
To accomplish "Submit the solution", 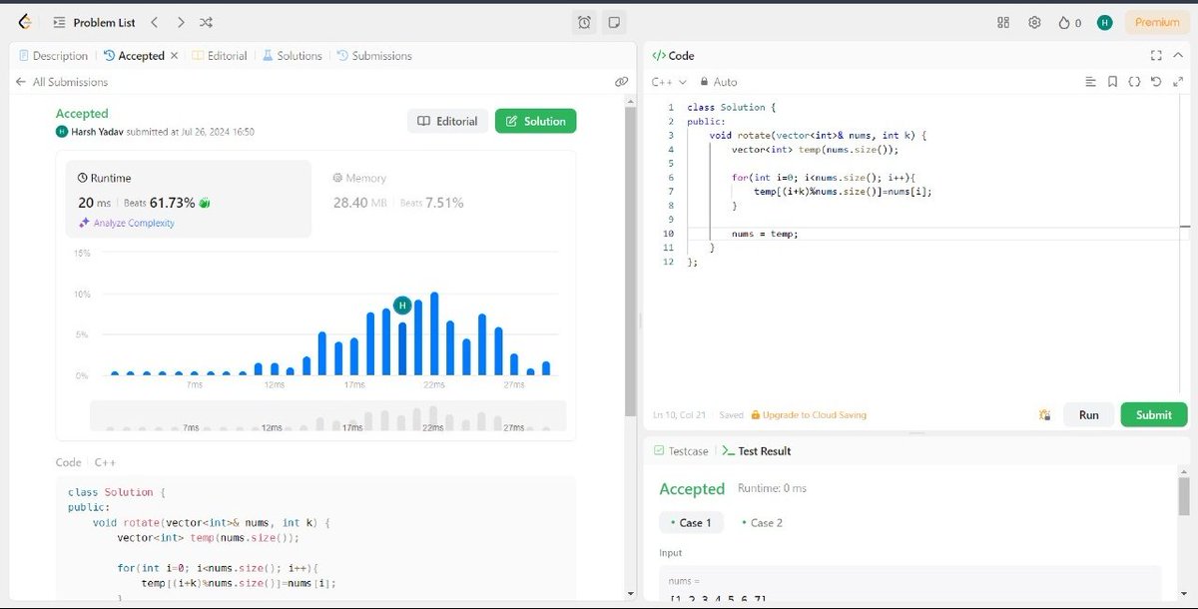I will coord(1154,414).
